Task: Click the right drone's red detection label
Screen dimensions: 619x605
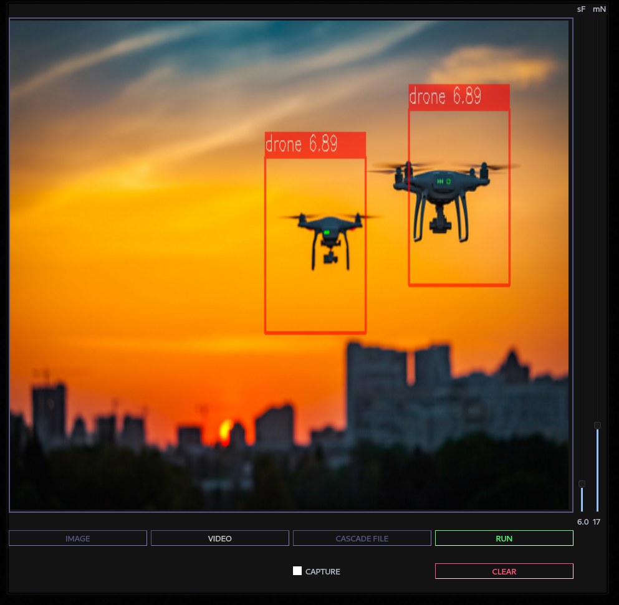Action: click(459, 97)
